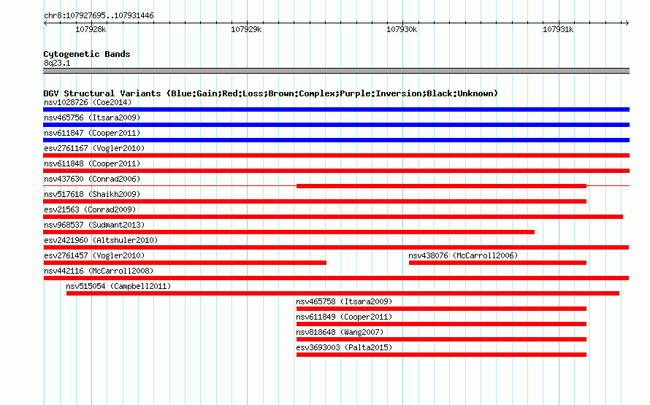Click the DGV Structural Variants track title
Image resolution: width=650 pixels, height=405 pixels.
[270, 93]
